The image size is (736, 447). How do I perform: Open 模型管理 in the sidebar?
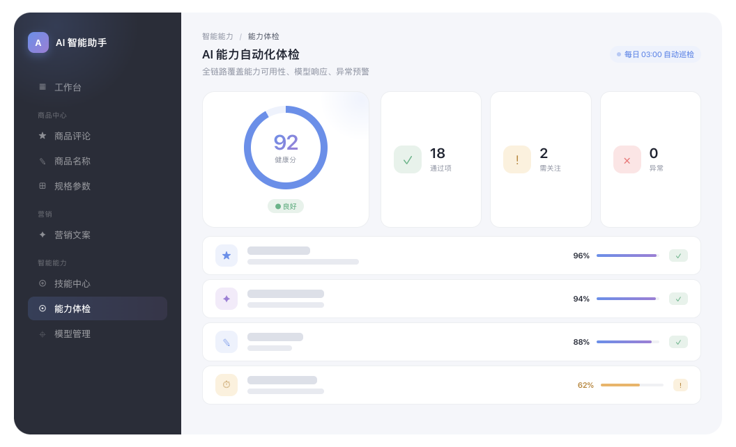[x=98, y=334]
